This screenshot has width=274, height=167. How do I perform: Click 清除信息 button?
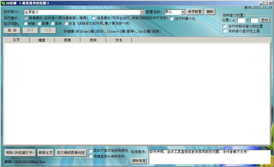coord(138,161)
